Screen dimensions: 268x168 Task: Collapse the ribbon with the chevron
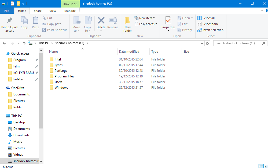[262, 10]
